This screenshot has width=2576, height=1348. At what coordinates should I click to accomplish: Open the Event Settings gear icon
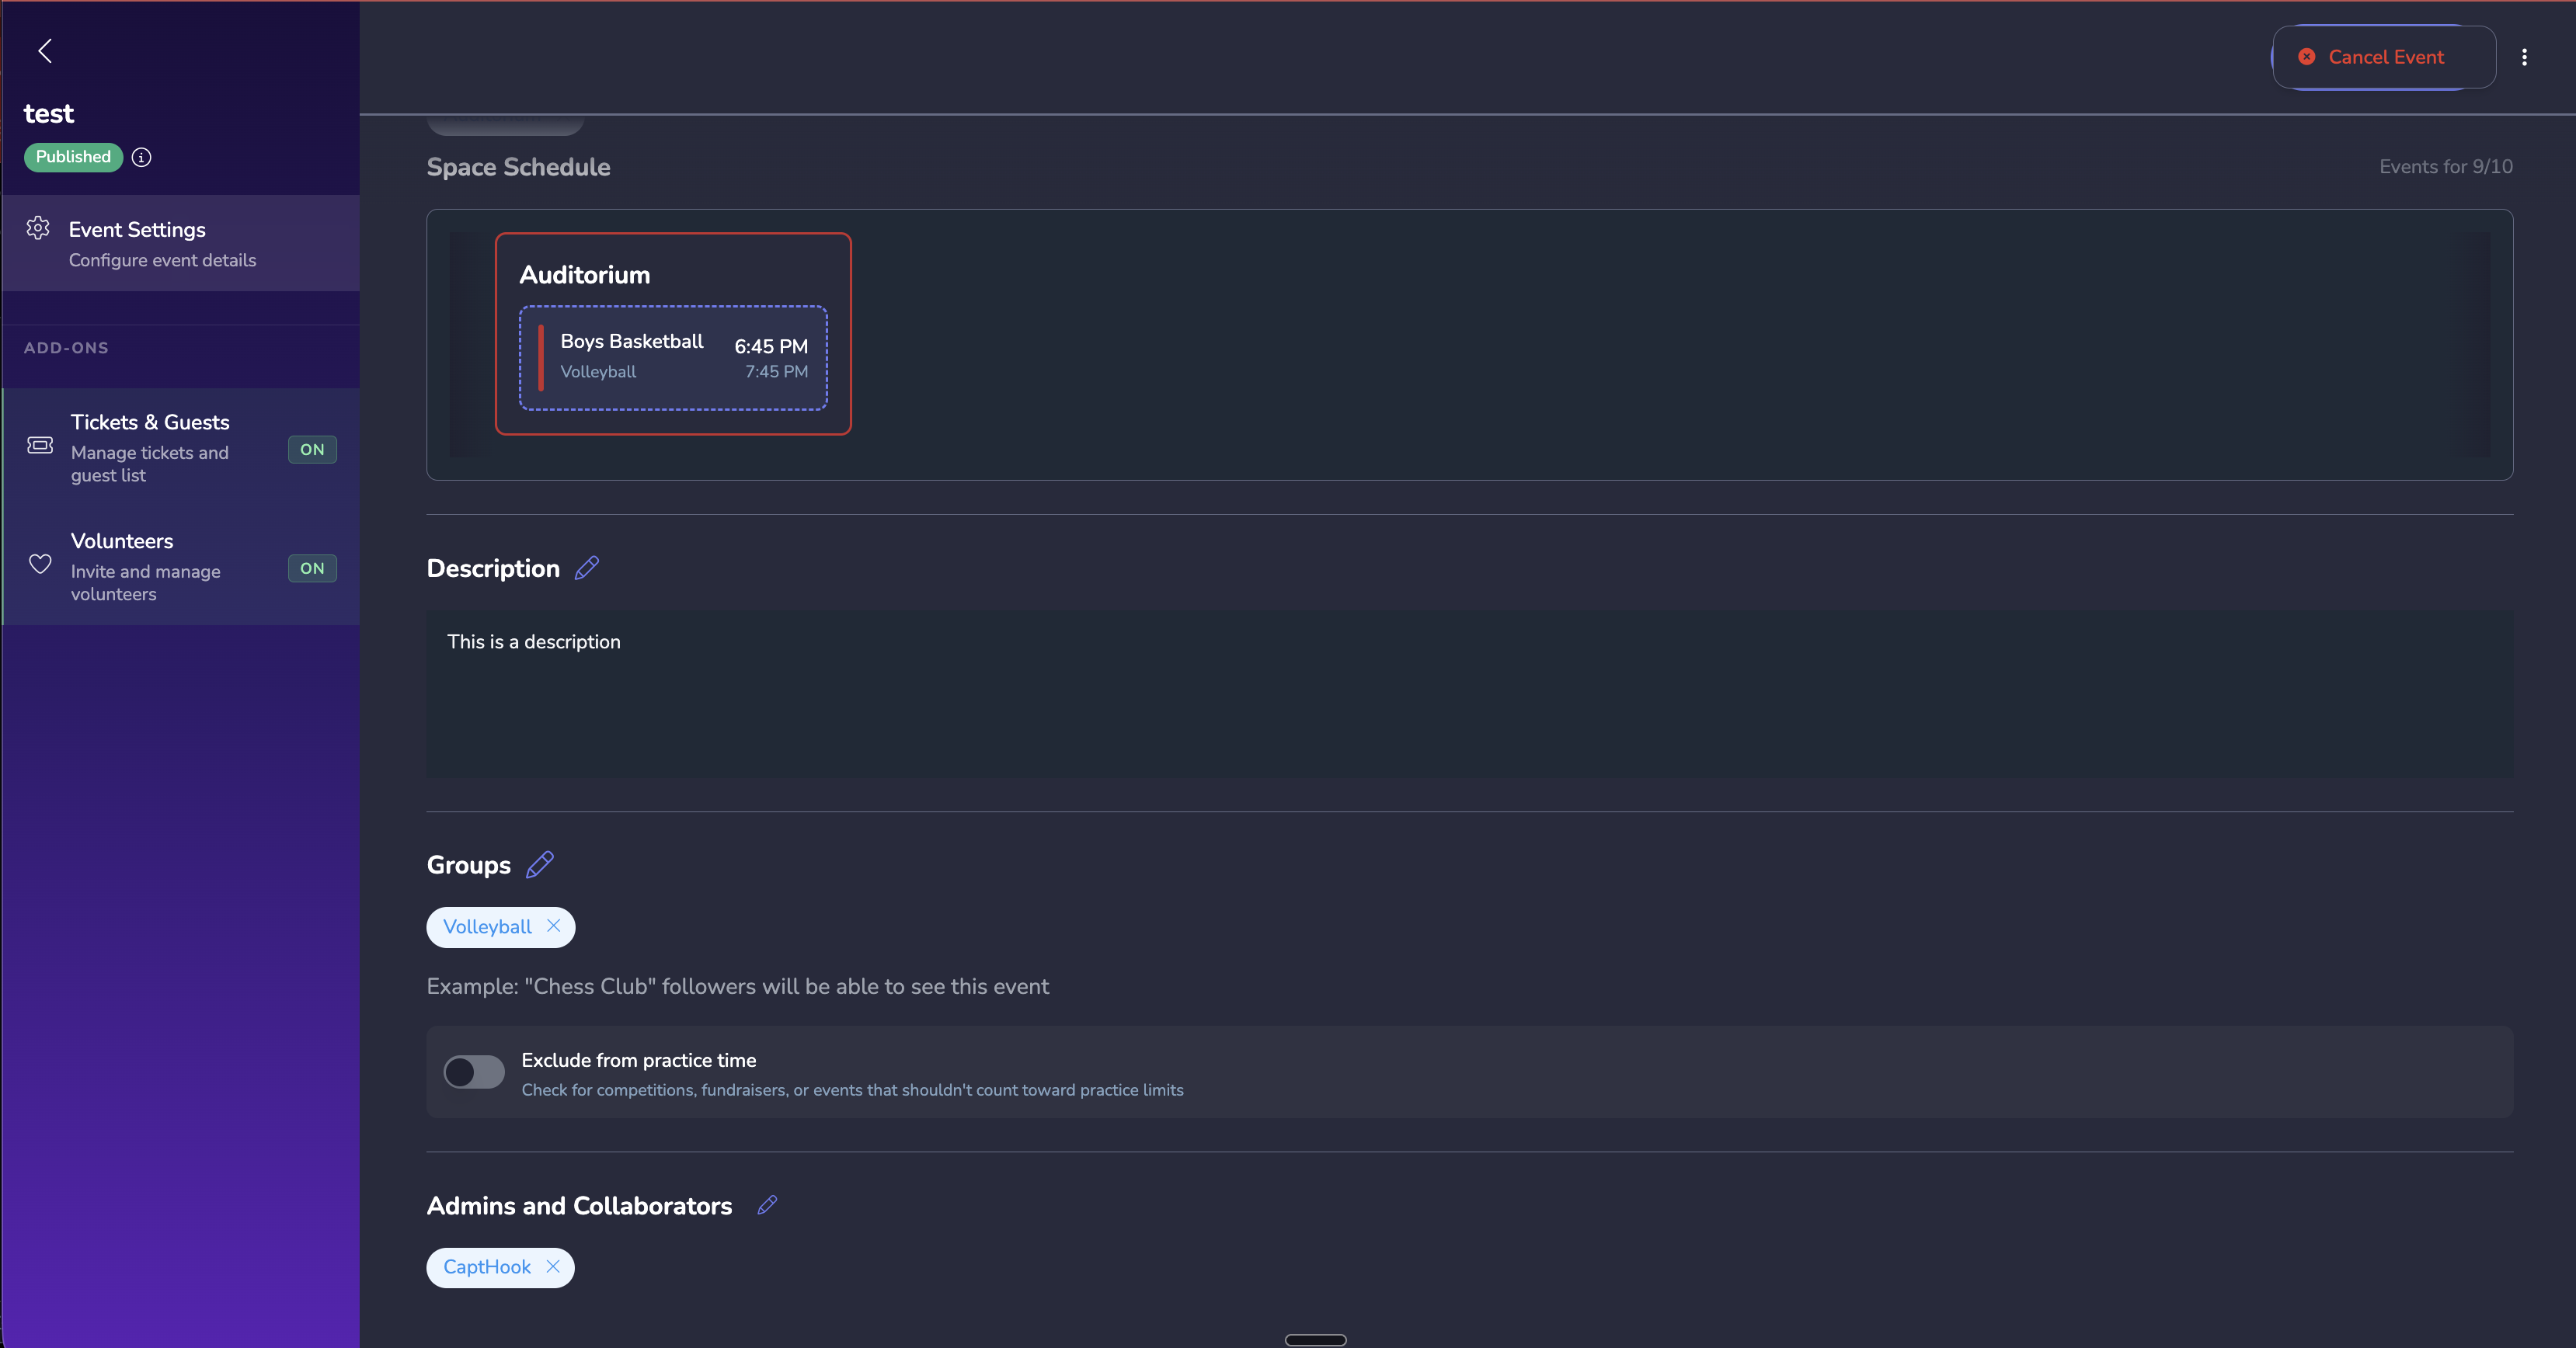(38, 228)
